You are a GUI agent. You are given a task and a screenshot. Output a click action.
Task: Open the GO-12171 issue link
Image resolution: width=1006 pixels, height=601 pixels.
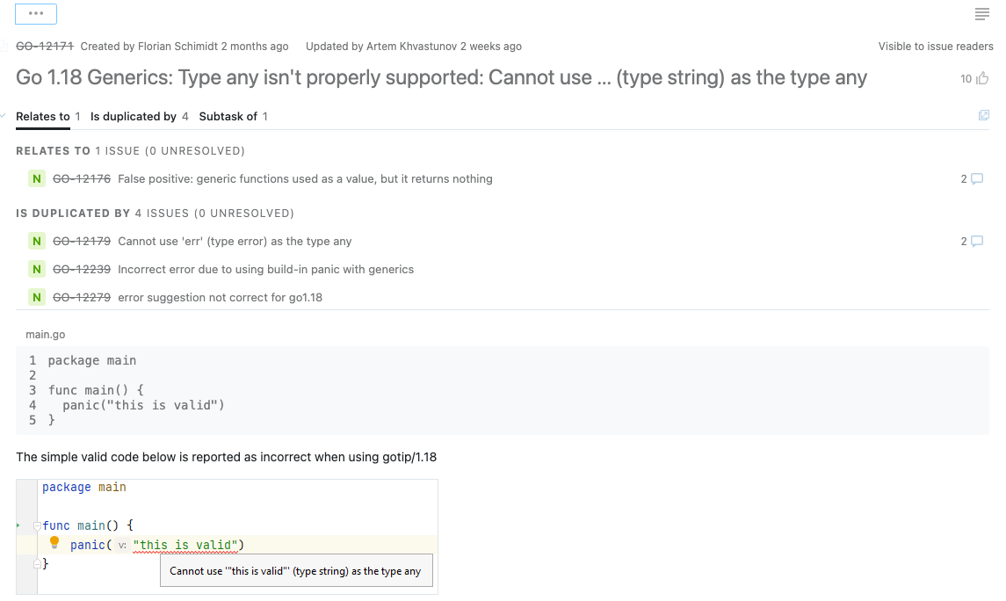tap(44, 46)
